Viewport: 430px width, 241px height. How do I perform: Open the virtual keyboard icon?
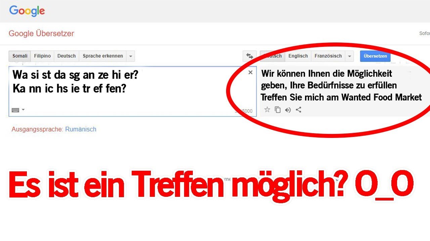[x=15, y=110]
